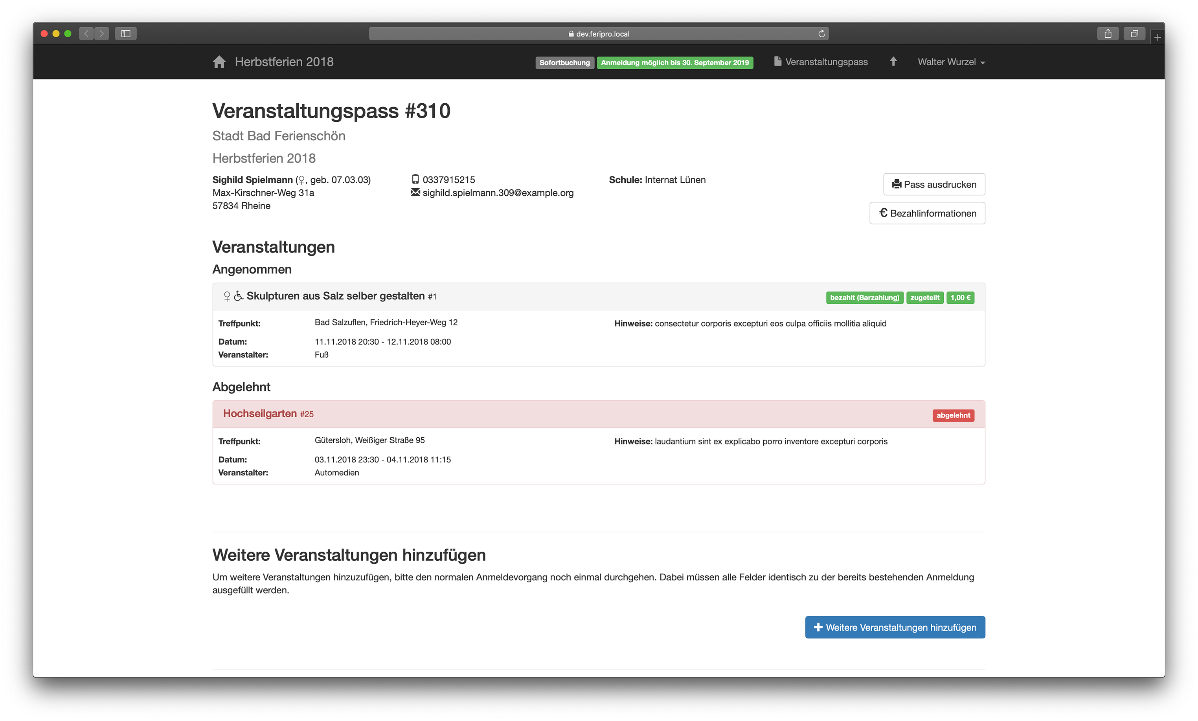1198x721 pixels.
Task: Go forward using browser forward arrow
Action: pos(101,33)
